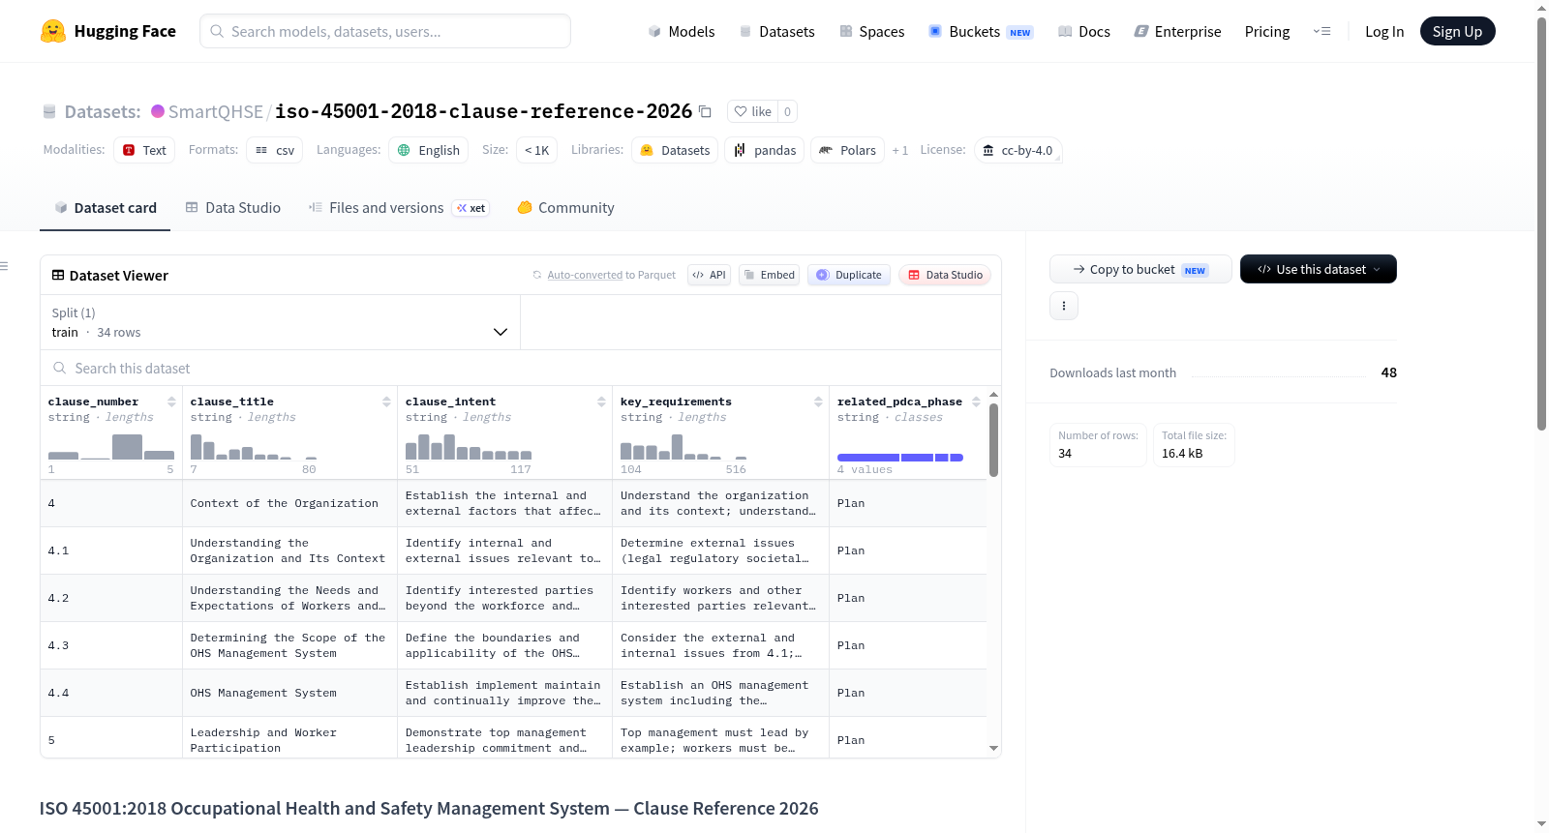This screenshot has height=833, width=1549.
Task: Open the Models nav item
Action: [682, 31]
